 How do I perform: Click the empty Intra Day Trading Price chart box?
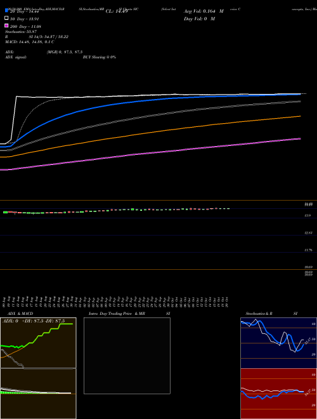pyautogui.click(x=127, y=356)
